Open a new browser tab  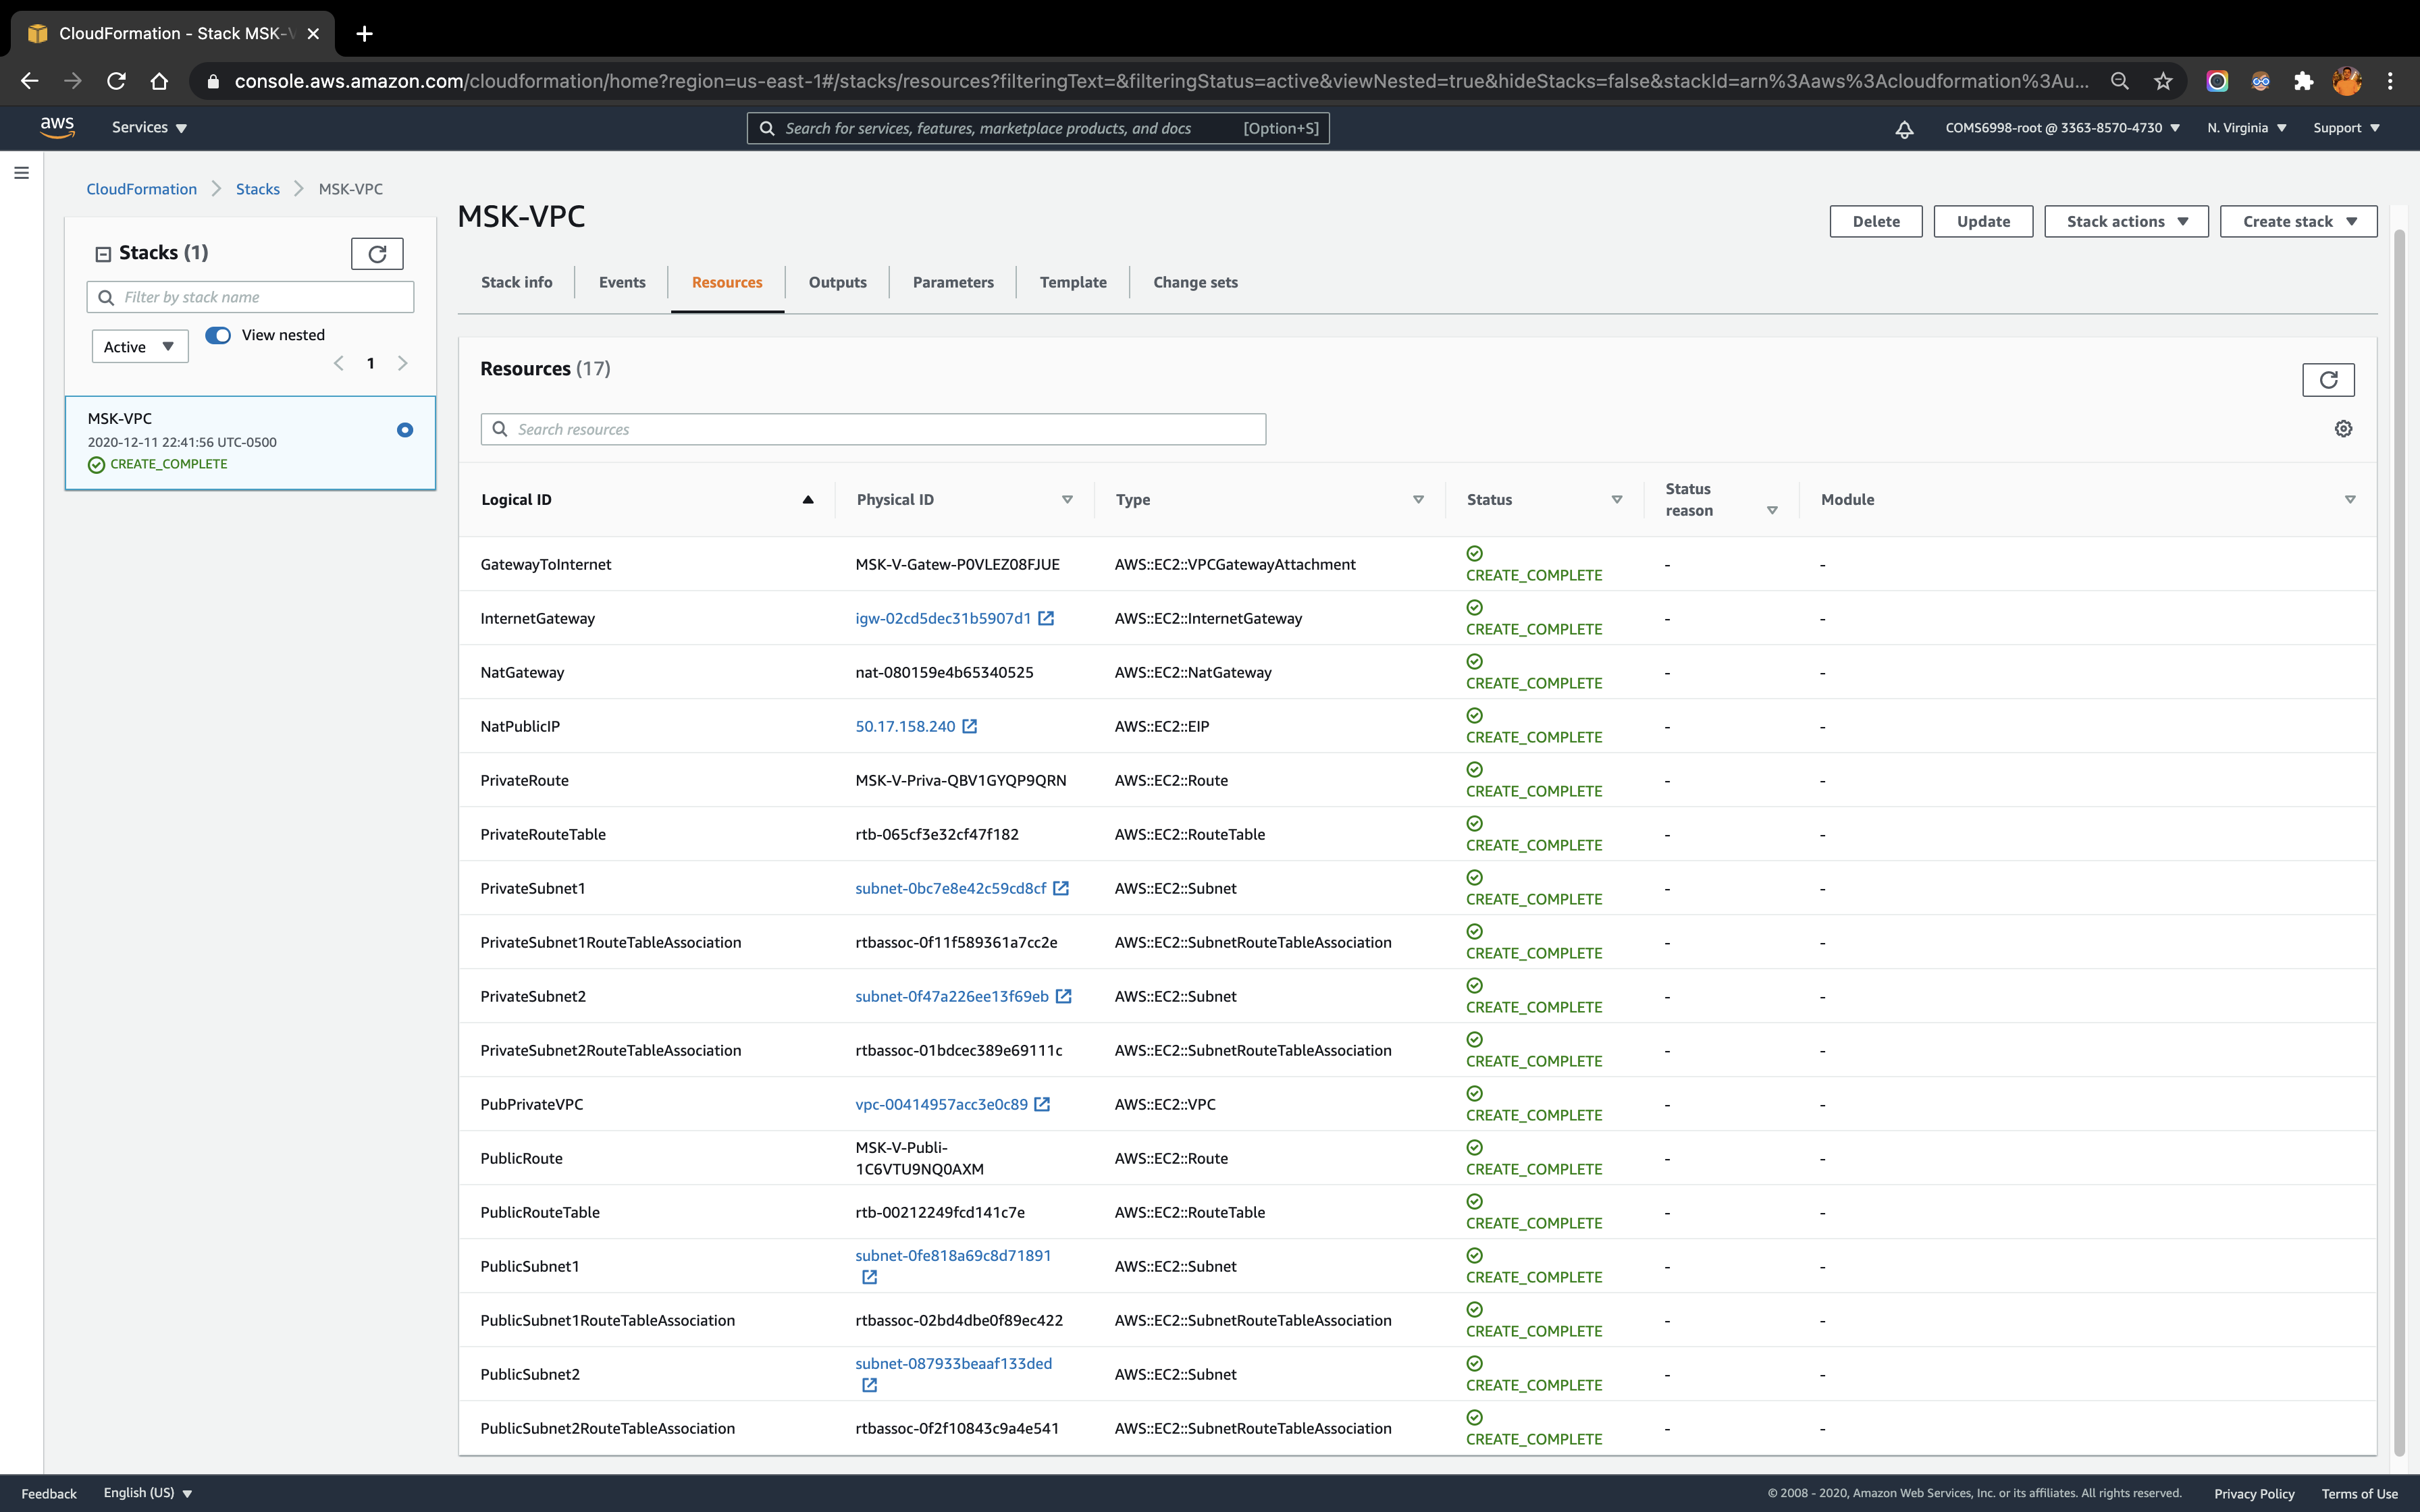pyautogui.click(x=364, y=33)
